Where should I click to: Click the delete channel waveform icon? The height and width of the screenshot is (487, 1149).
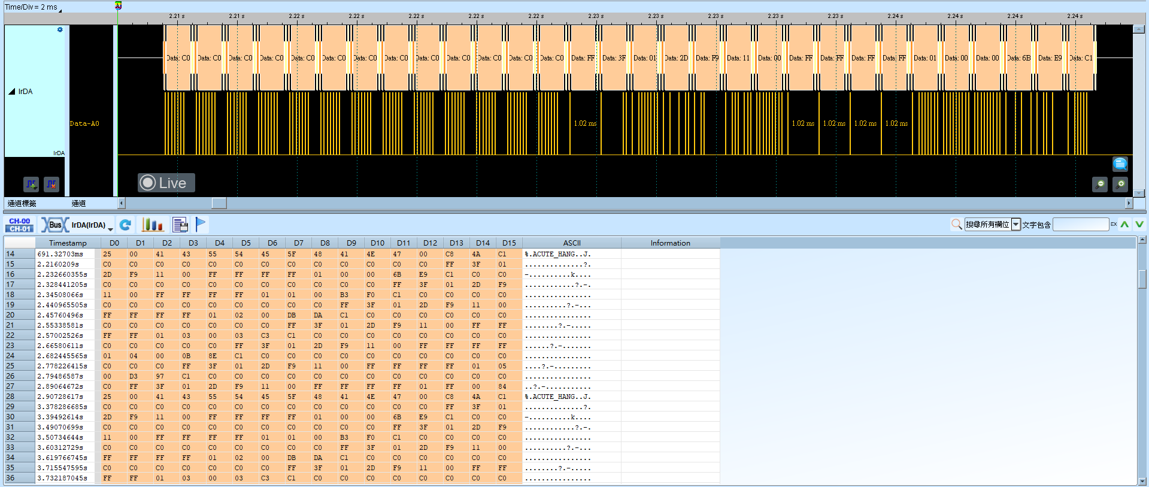click(51, 184)
